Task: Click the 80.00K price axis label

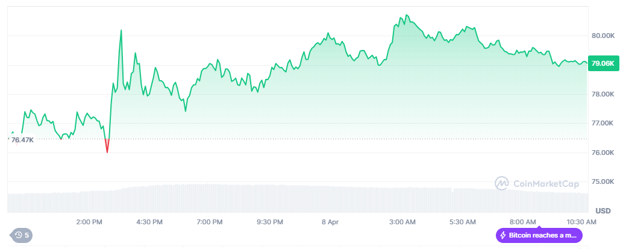Action: pyautogui.click(x=603, y=36)
